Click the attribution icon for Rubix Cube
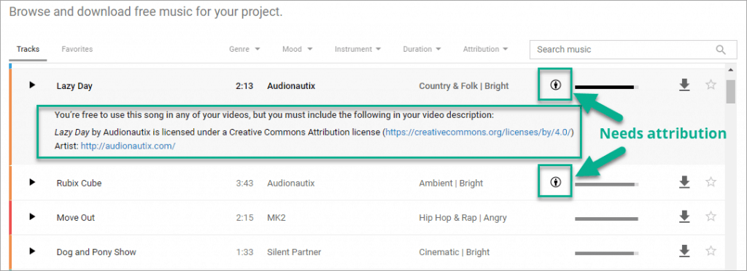The image size is (747, 271). (555, 182)
